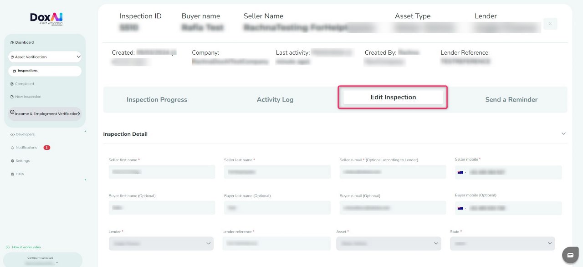Collapse the Inspection Detail section chevron
This screenshot has height=267, width=583.
click(563, 134)
